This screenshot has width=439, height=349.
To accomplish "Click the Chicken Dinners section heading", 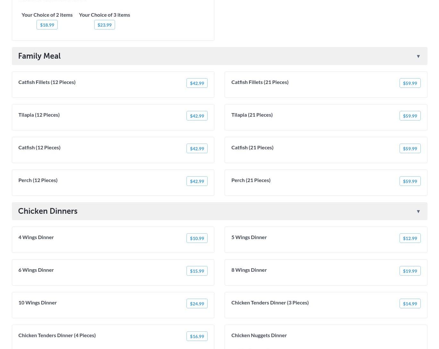I will click(48, 211).
